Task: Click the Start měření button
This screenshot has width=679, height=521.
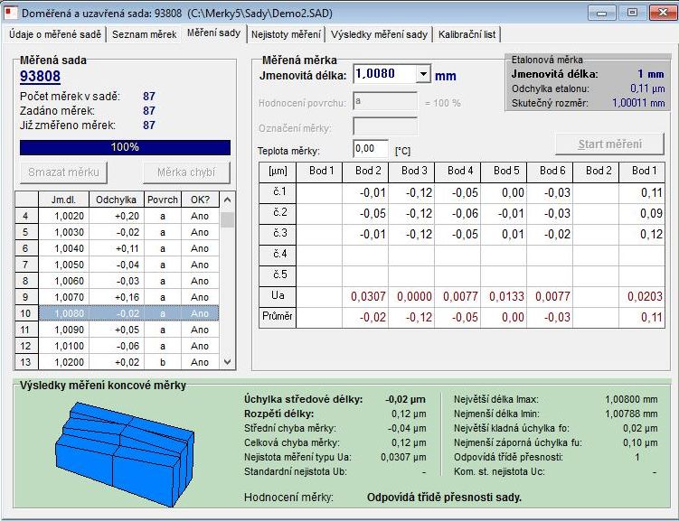Action: 609,144
